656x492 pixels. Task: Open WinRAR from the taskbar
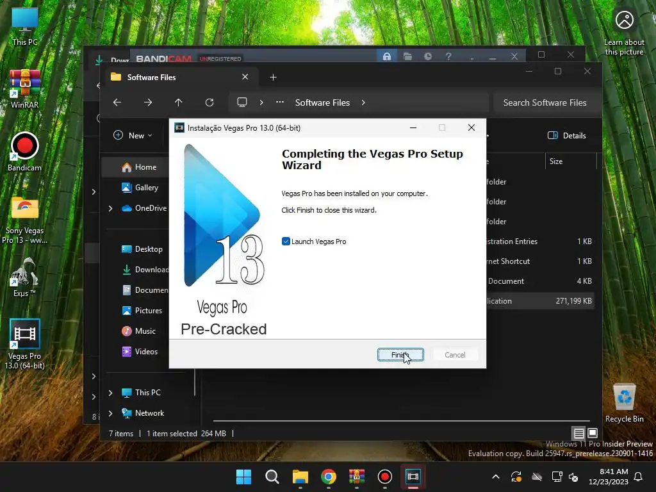pos(356,477)
